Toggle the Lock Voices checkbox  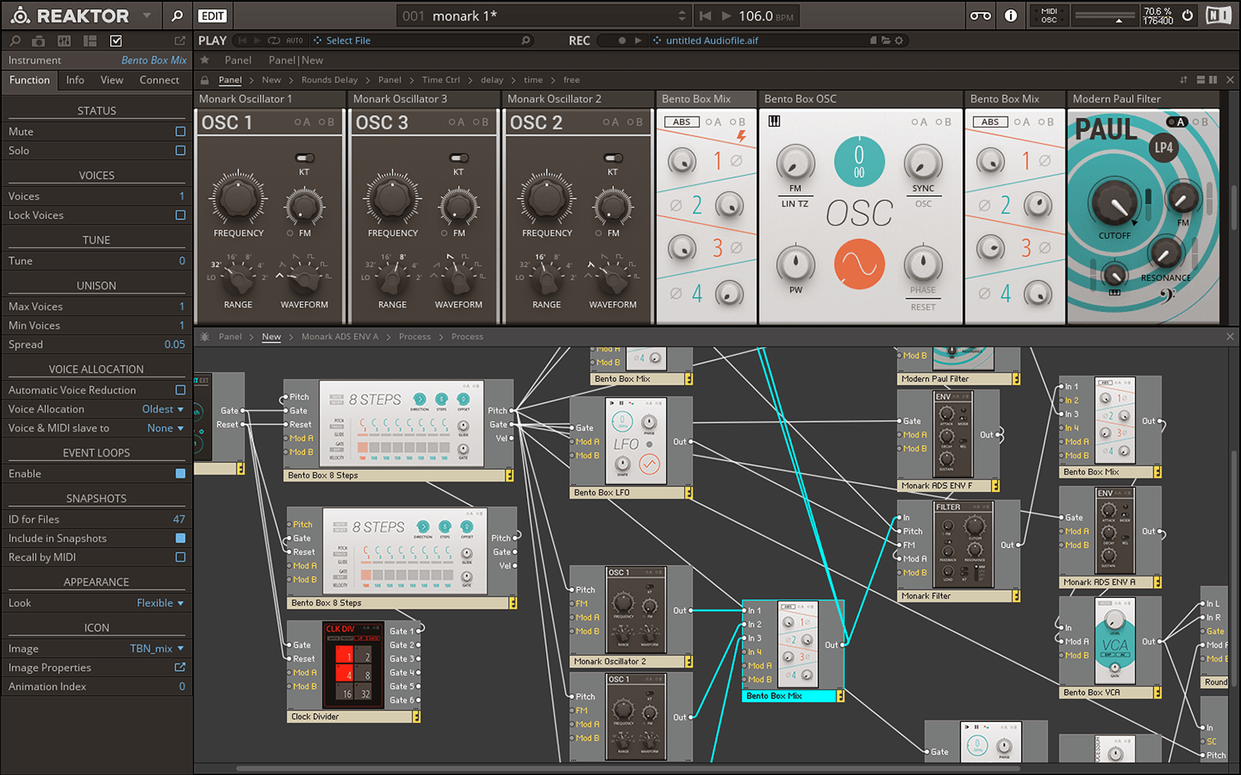click(180, 215)
